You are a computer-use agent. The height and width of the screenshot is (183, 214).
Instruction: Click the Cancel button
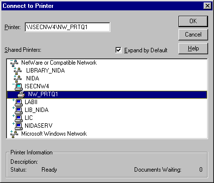point(193,35)
